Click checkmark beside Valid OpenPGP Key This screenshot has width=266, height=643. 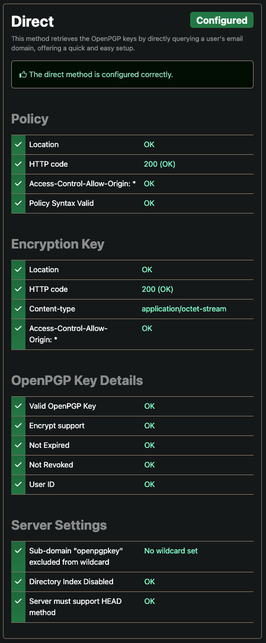18,406
